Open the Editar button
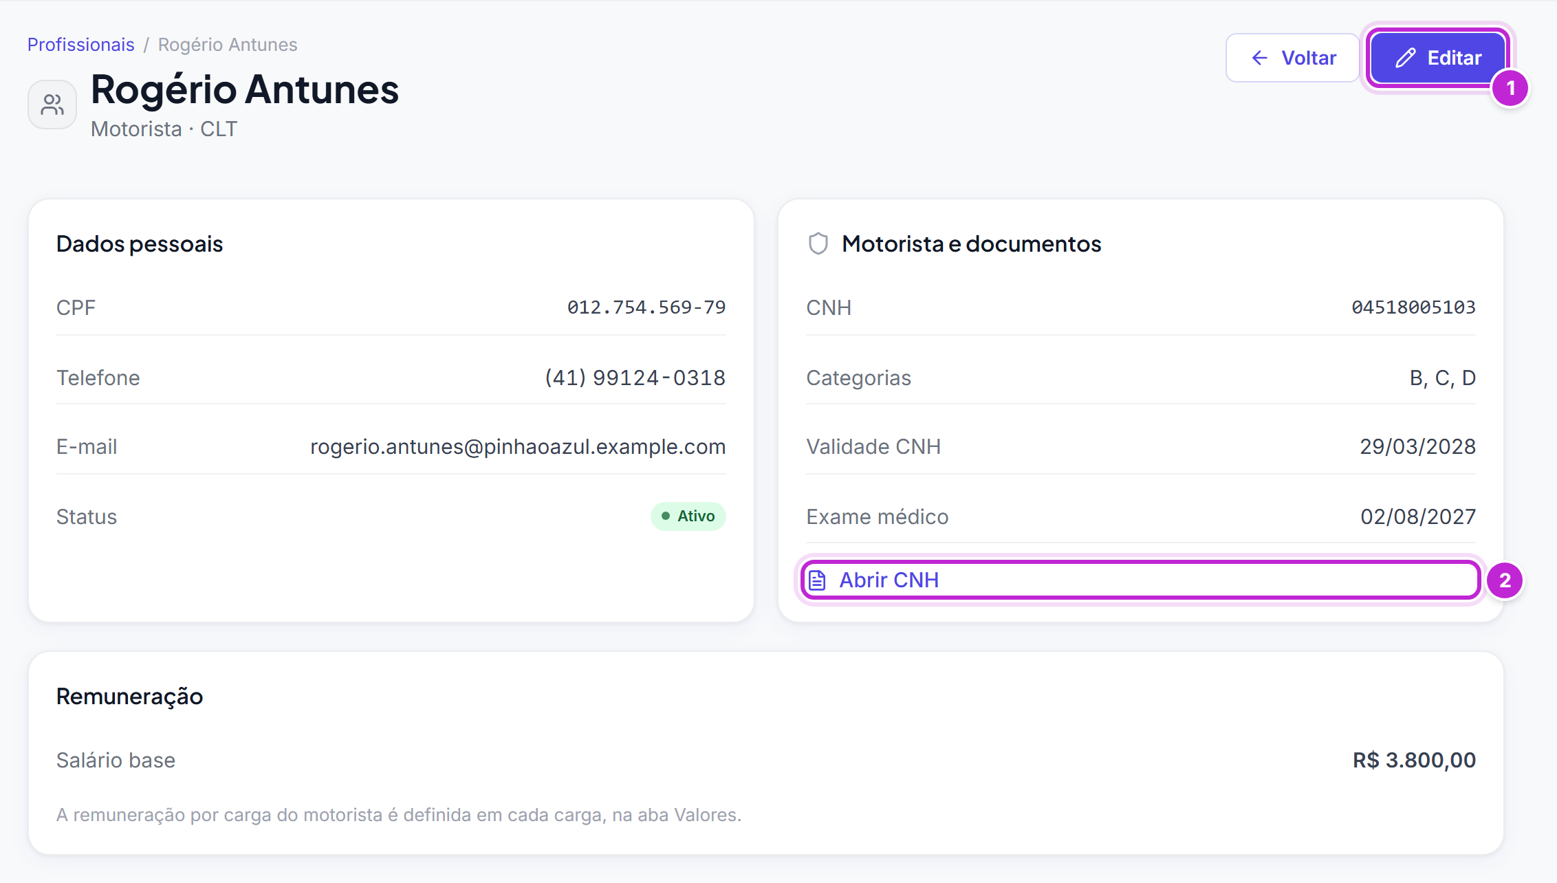 click(1438, 58)
